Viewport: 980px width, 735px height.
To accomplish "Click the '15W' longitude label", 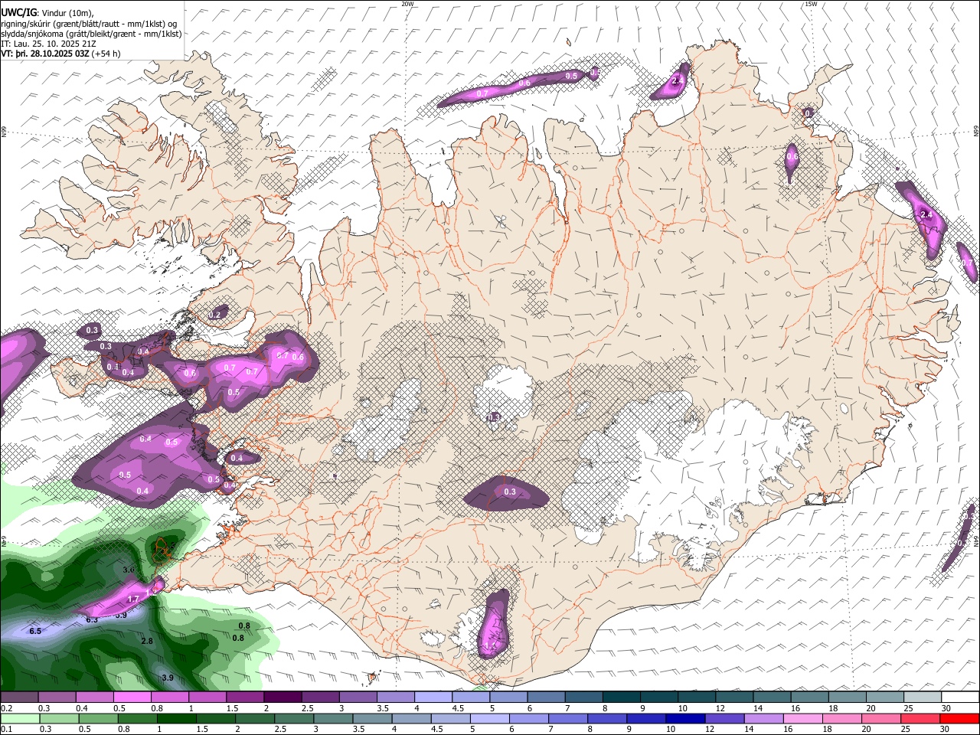I will pos(811,4).
